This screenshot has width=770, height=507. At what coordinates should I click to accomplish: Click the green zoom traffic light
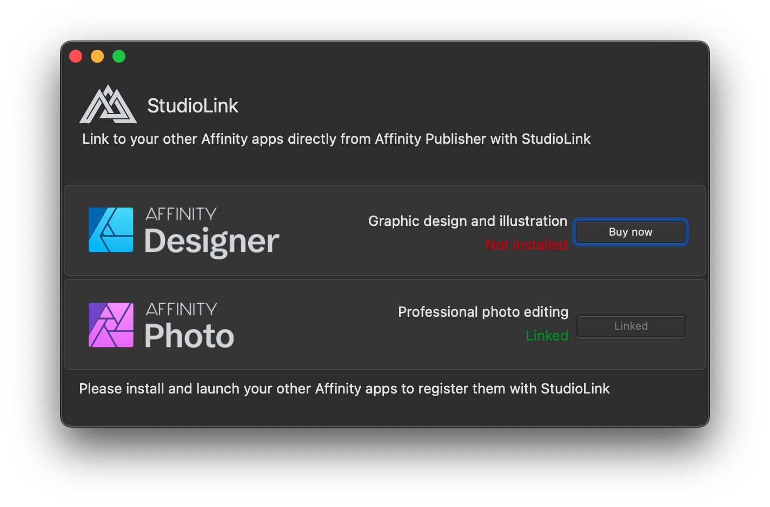pyautogui.click(x=119, y=56)
